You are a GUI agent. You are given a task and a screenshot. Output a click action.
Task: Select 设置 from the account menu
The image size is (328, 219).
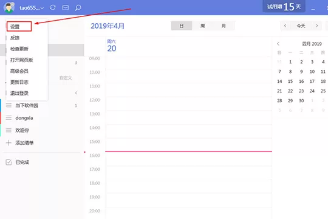coord(19,26)
